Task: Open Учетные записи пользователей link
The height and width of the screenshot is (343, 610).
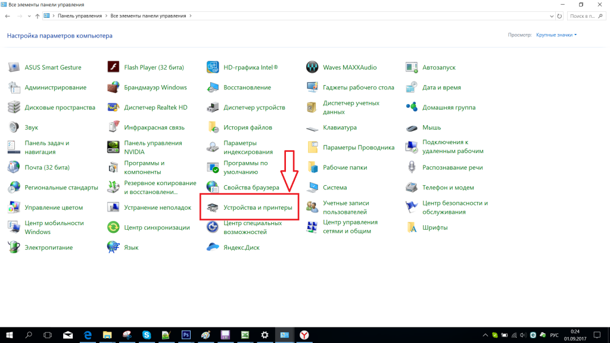Action: pyautogui.click(x=346, y=208)
